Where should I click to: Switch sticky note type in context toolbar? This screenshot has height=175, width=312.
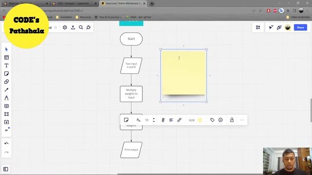pos(126,120)
